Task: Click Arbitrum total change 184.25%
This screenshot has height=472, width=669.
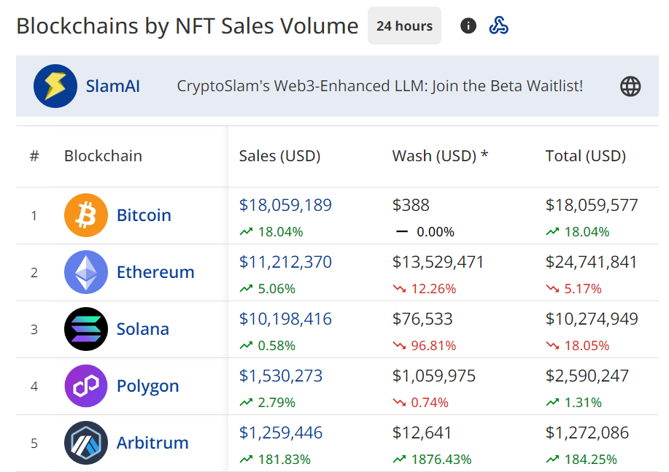Action: 590,460
